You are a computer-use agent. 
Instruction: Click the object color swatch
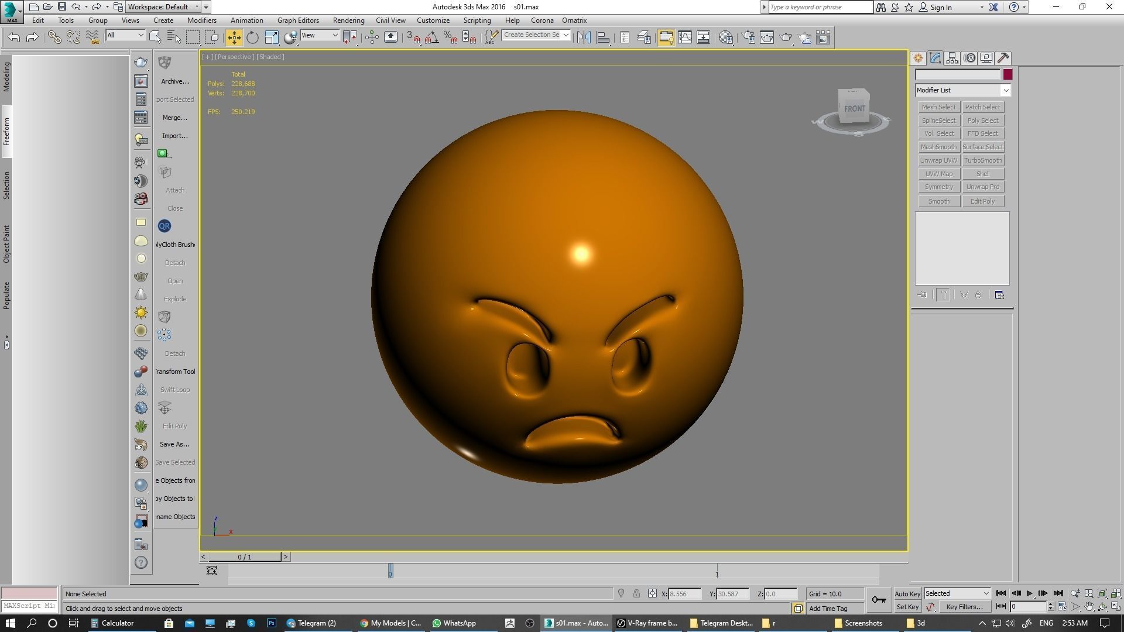click(x=1008, y=75)
